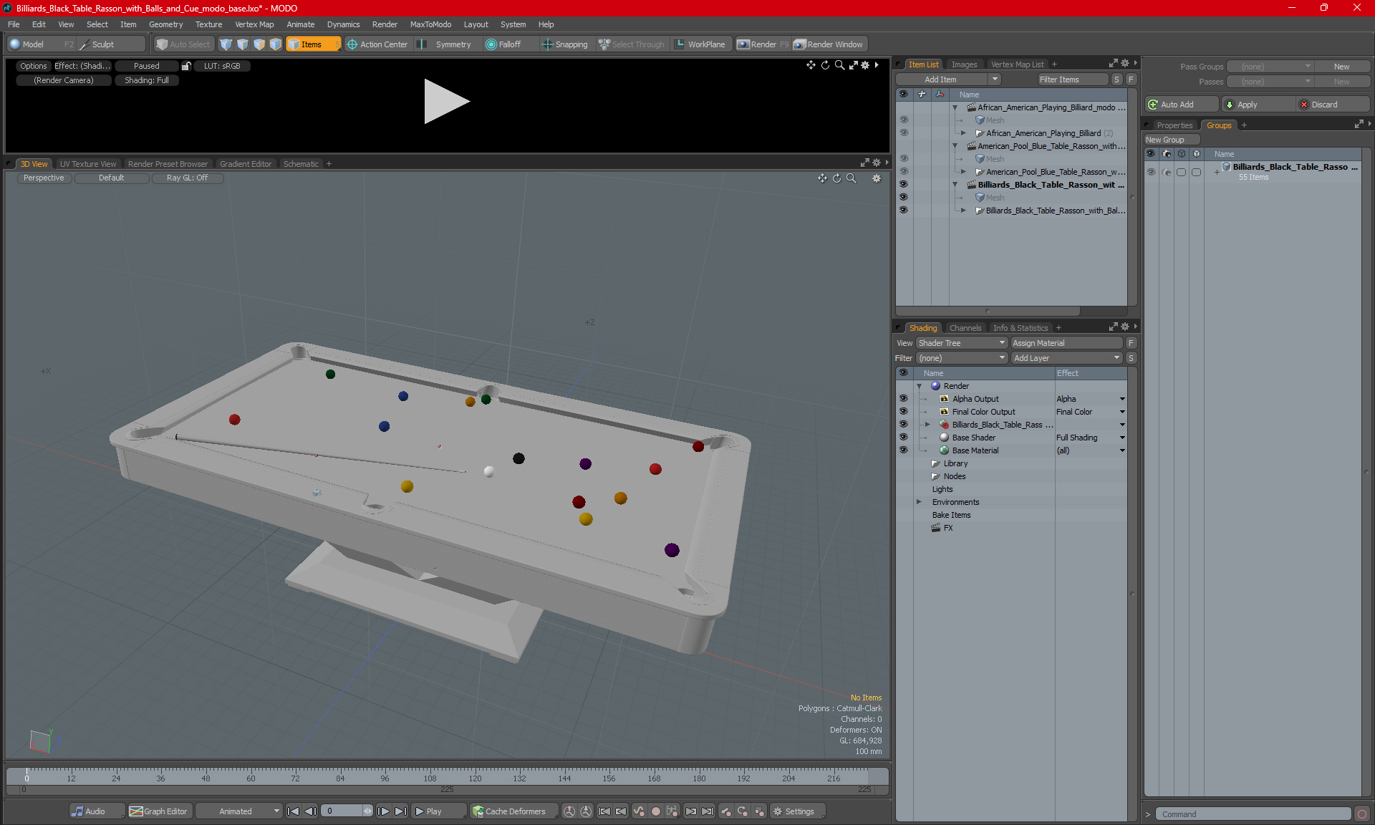Open the Geometry menu
This screenshot has width=1375, height=825.
[x=165, y=24]
